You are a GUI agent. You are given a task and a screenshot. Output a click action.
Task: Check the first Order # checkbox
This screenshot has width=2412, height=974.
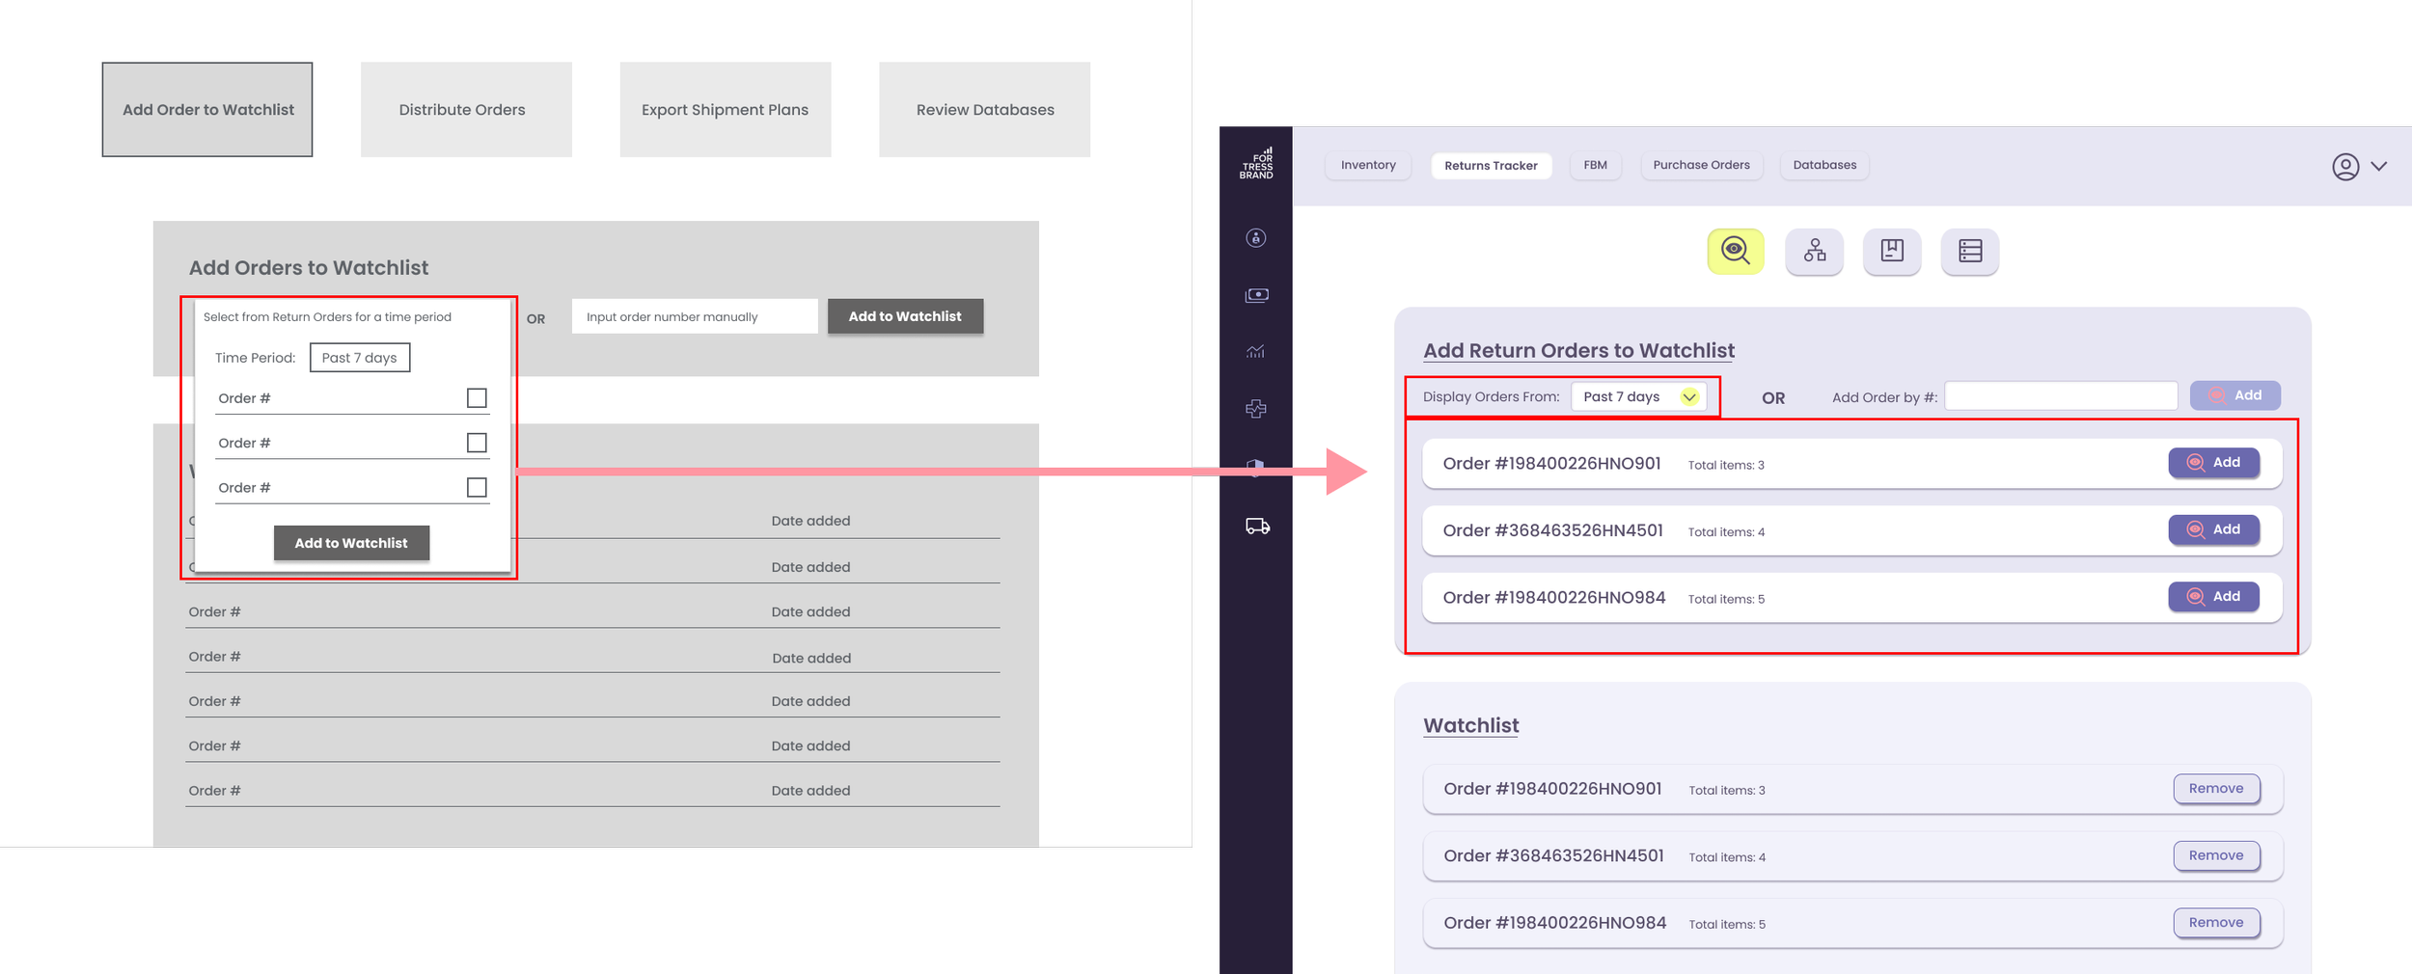coord(477,398)
